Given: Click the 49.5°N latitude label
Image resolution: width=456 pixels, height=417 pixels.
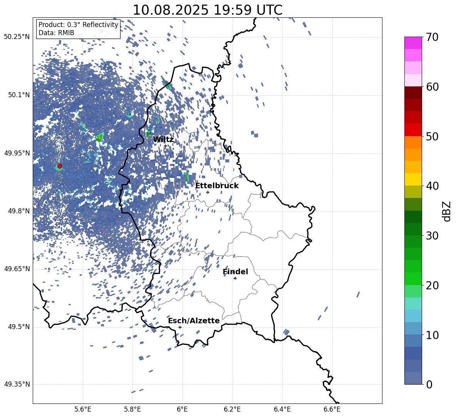Looking at the screenshot, I should (x=19, y=327).
